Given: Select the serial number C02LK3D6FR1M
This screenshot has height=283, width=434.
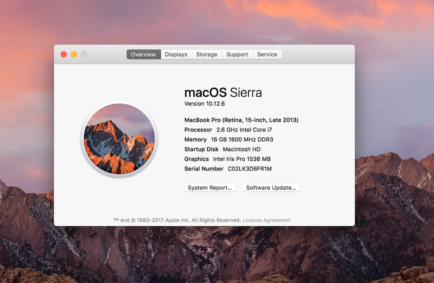Looking at the screenshot, I should 250,169.
